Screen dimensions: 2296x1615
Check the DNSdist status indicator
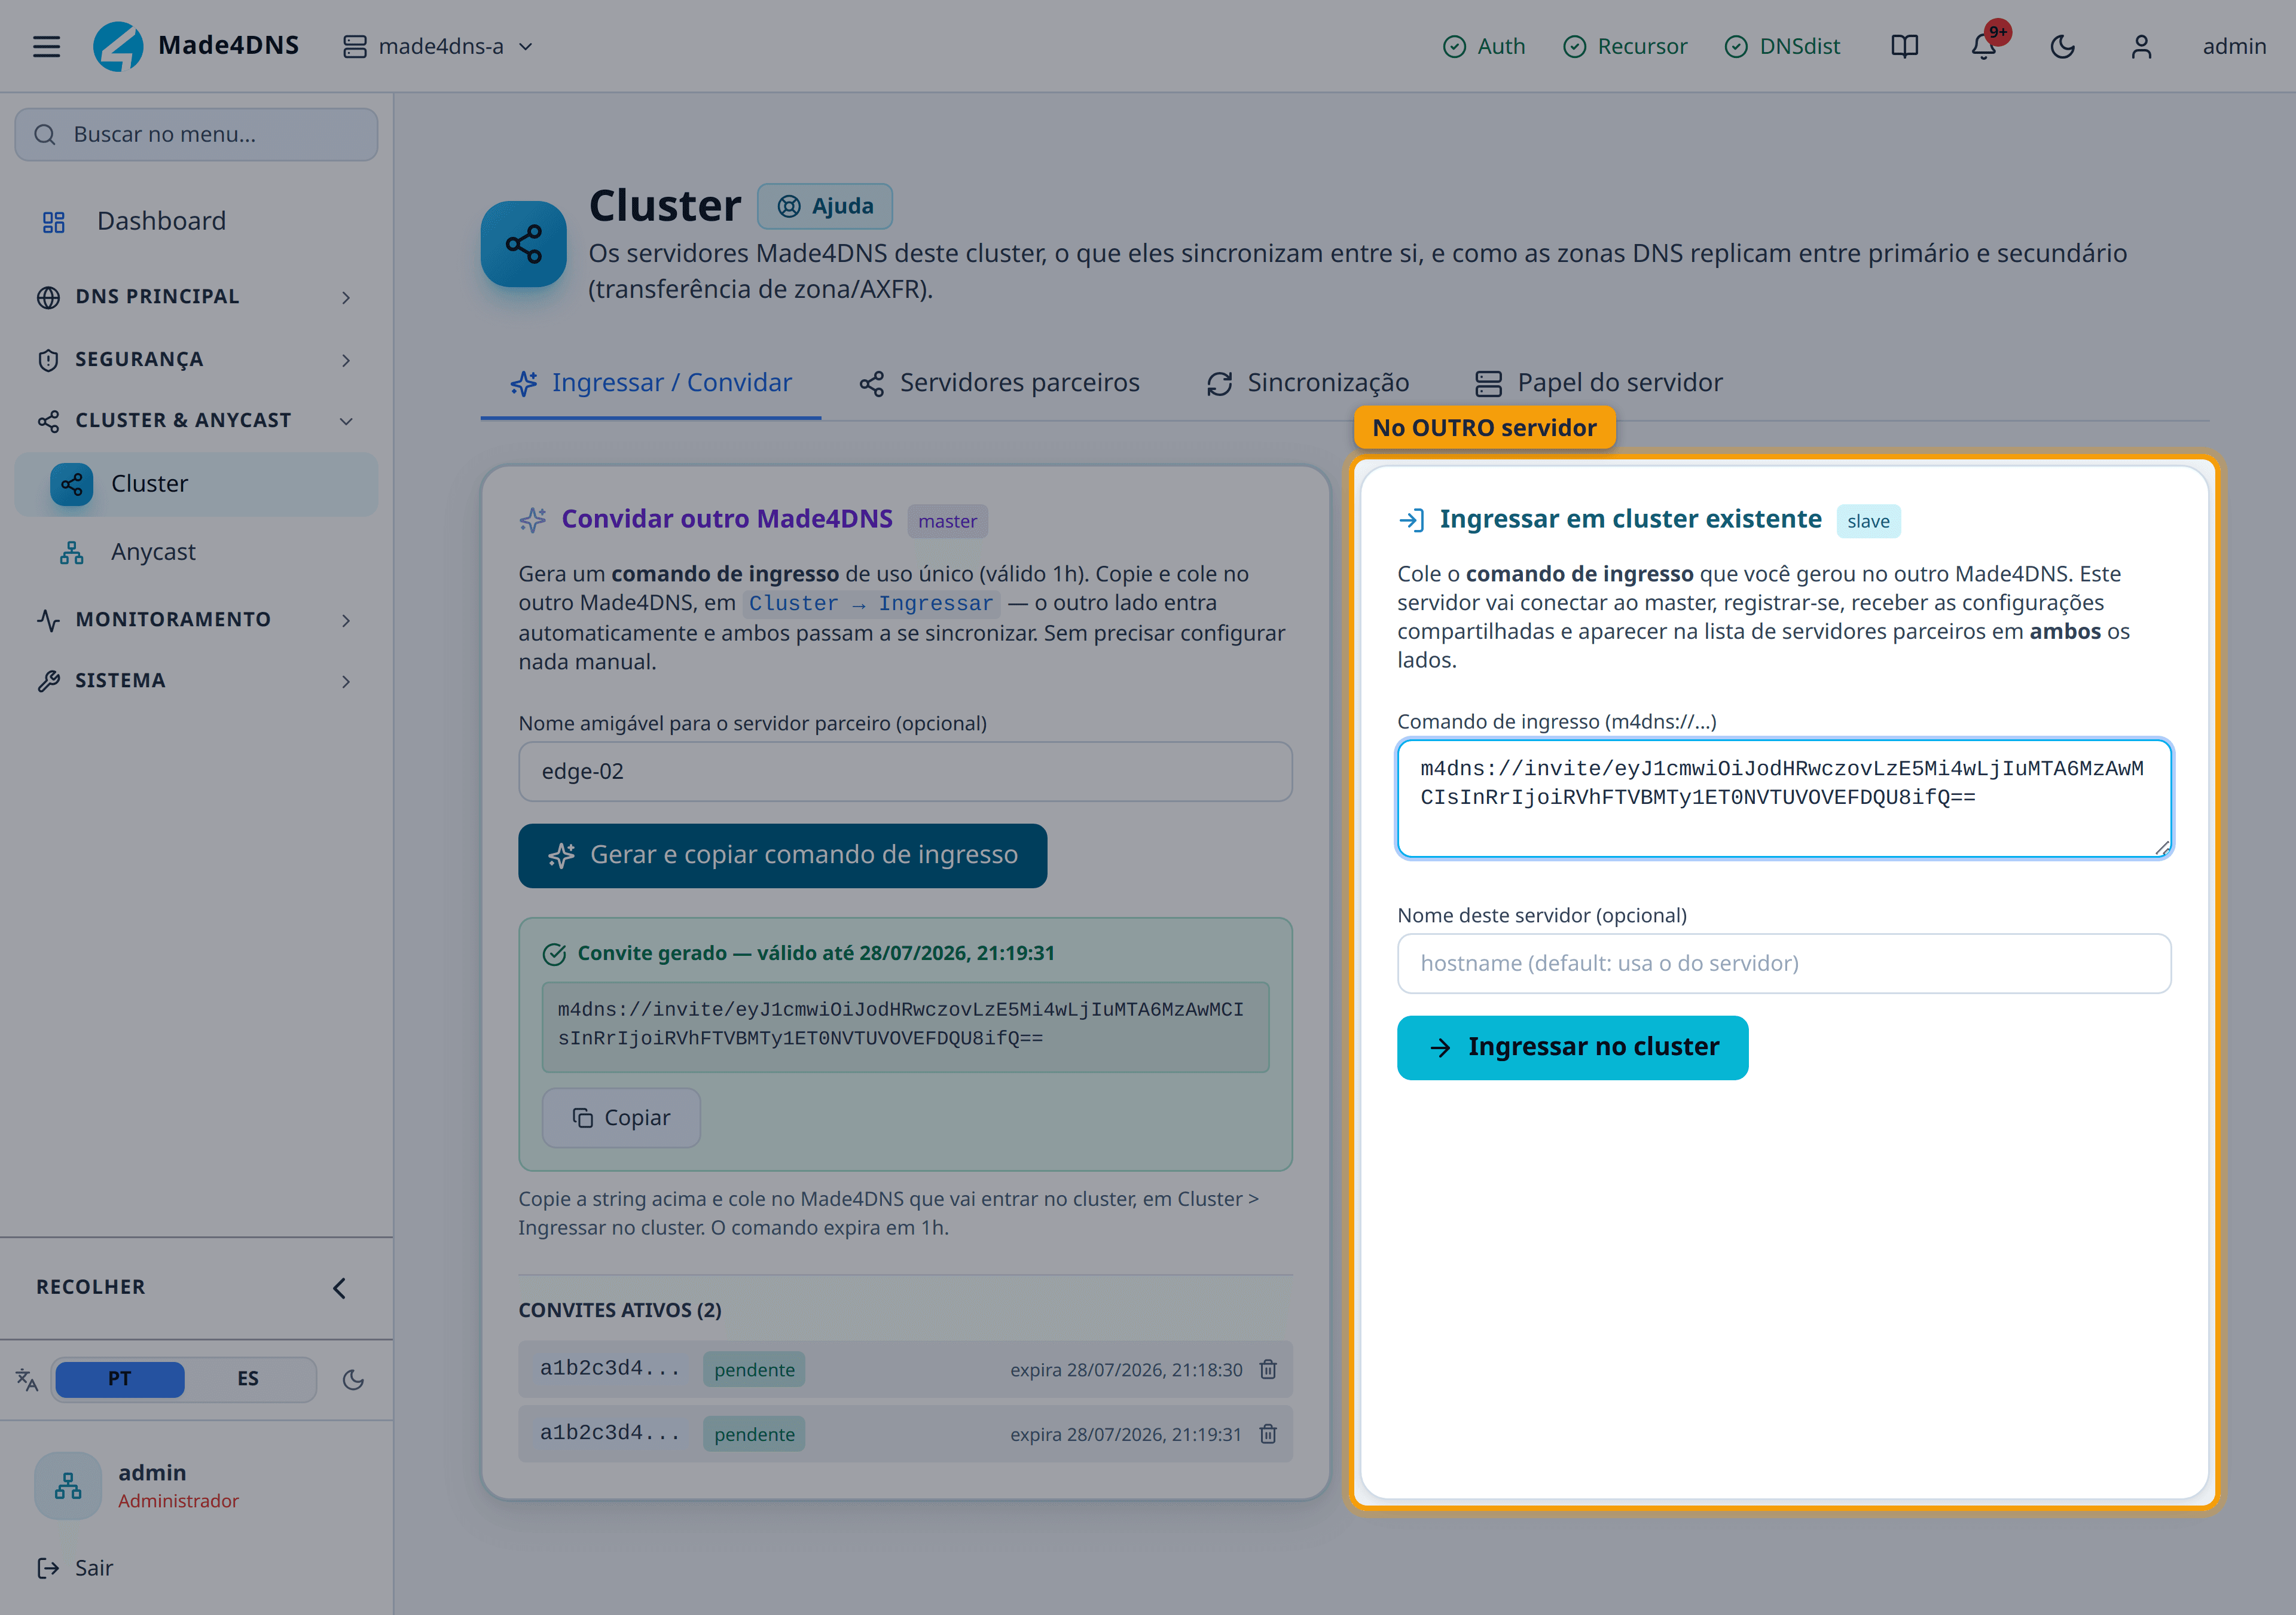(1783, 47)
